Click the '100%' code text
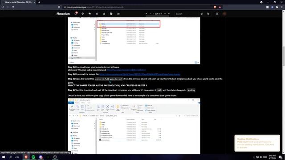Viewport: 285px width, 160px height. (159, 90)
